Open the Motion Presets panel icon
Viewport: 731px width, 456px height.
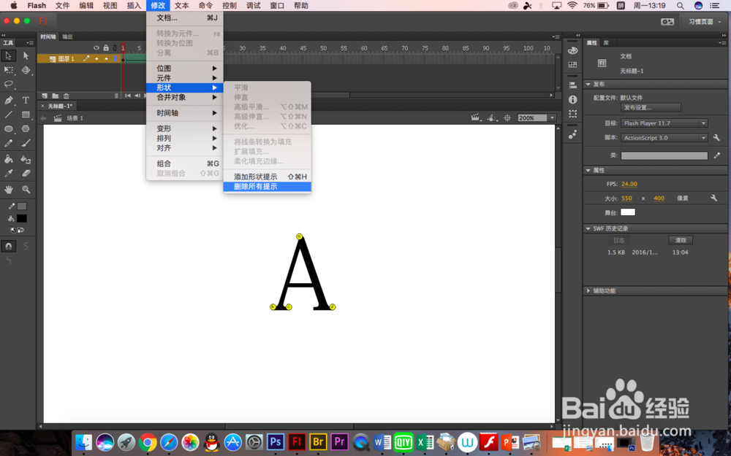pyautogui.click(x=573, y=135)
